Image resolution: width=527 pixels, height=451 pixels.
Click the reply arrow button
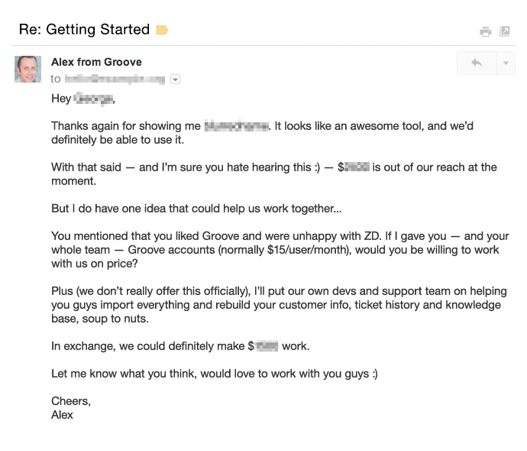(477, 63)
